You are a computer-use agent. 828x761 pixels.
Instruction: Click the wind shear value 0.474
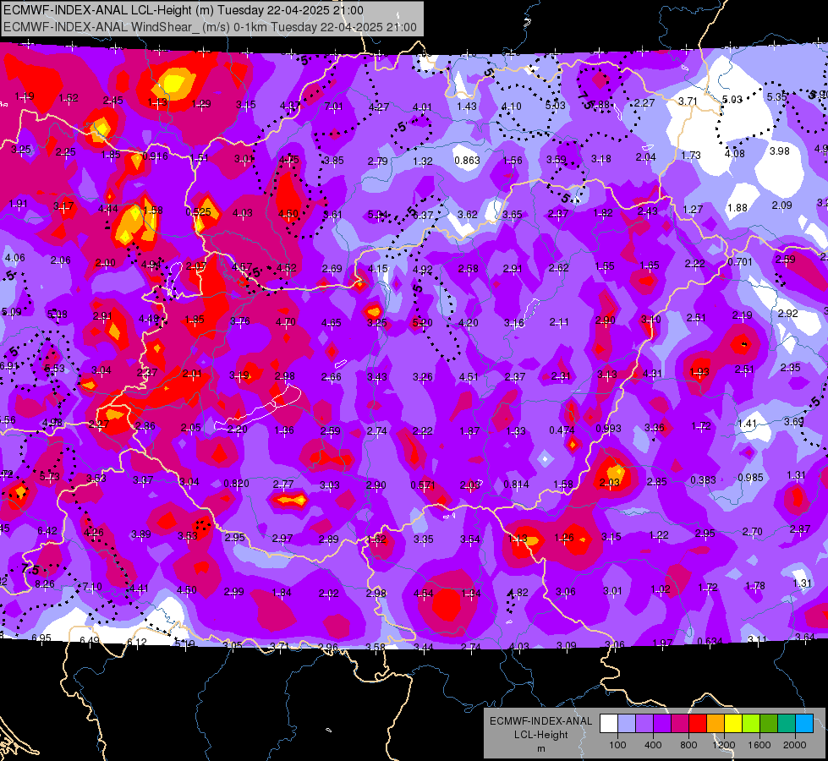click(562, 430)
